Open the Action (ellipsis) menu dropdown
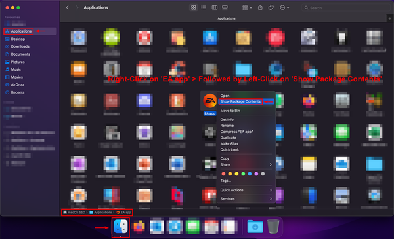The height and width of the screenshot is (239, 394). (284, 7)
